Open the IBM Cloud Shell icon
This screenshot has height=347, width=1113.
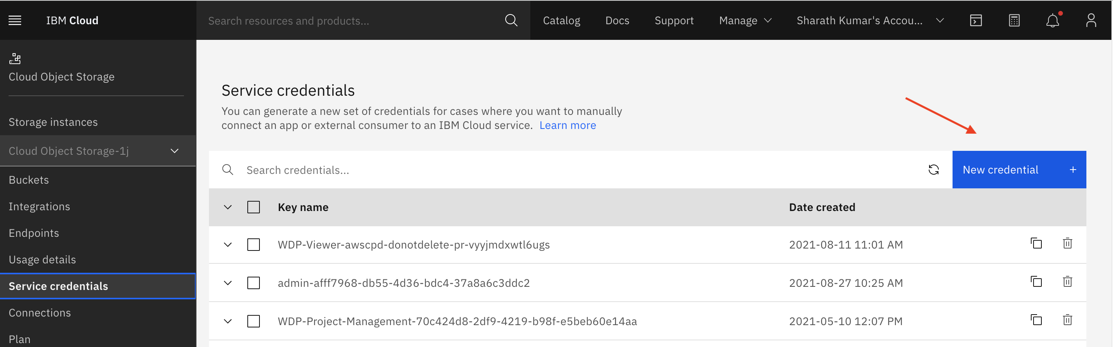(x=976, y=20)
